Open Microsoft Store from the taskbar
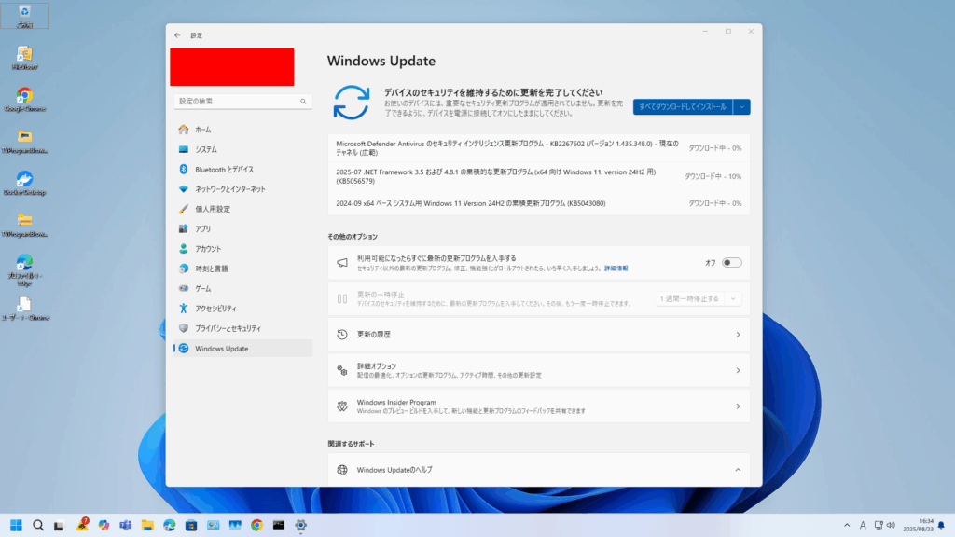The width and height of the screenshot is (955, 537). [191, 526]
